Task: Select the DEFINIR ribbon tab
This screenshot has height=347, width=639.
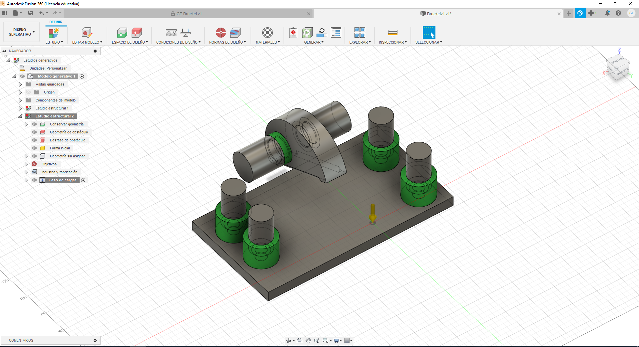Action: 56,22
